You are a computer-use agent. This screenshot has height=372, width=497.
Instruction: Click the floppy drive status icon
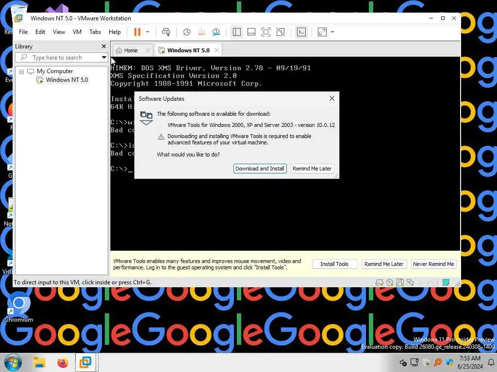click(400, 282)
